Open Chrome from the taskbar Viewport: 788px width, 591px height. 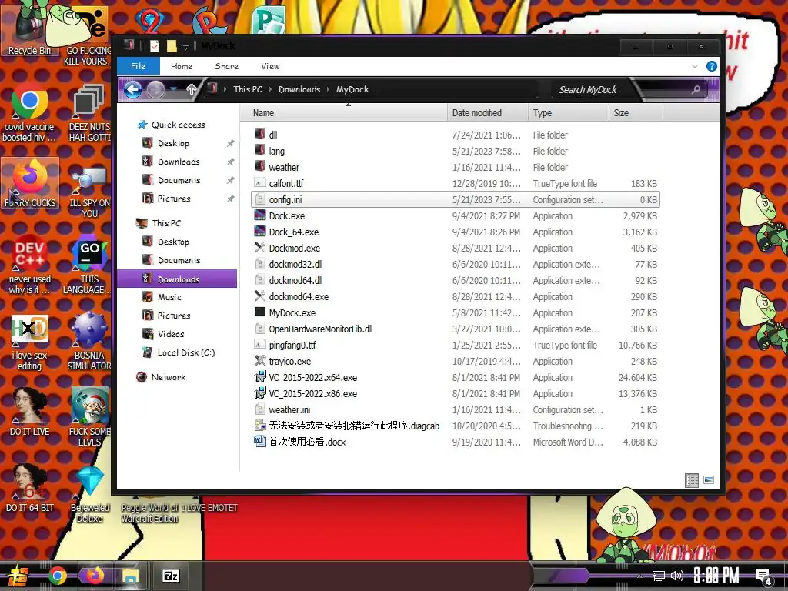(x=58, y=576)
